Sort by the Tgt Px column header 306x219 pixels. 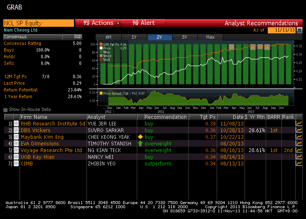tap(203, 117)
